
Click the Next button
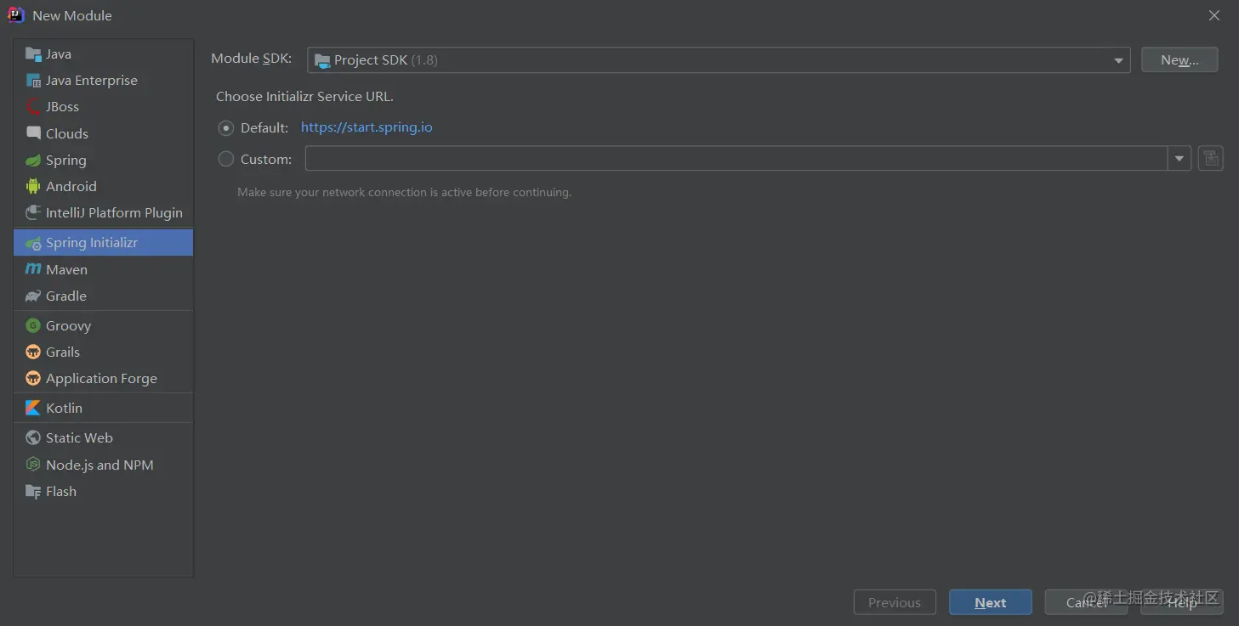point(990,602)
